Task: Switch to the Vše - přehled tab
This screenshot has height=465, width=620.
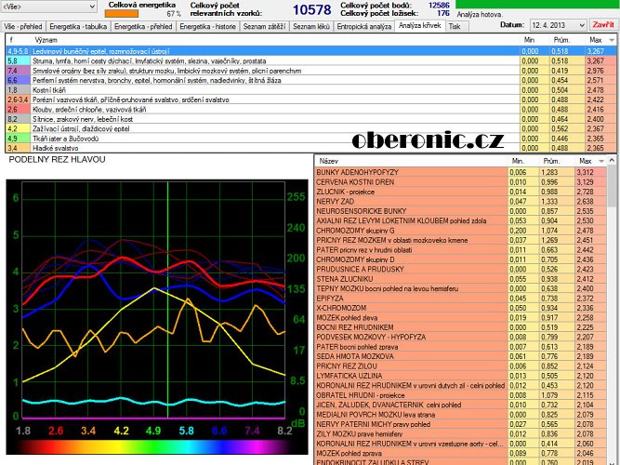Action: point(22,27)
